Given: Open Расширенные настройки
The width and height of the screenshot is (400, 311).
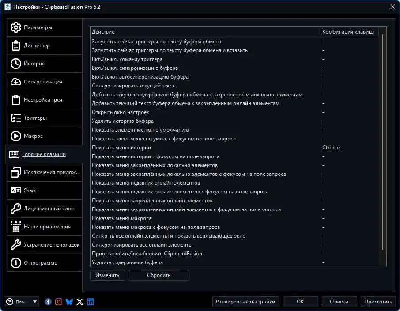Looking at the screenshot, I should click(x=245, y=302).
